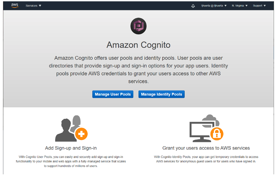Open the Support dropdown menu
Viewport: 278px width, 182px height.
tap(259, 6)
